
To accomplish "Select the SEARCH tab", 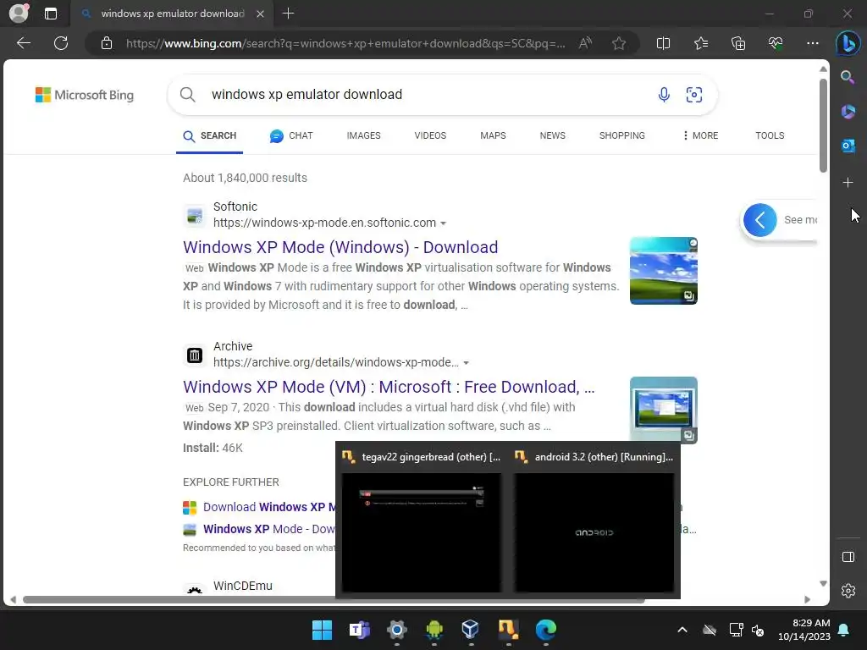I will pos(210,136).
